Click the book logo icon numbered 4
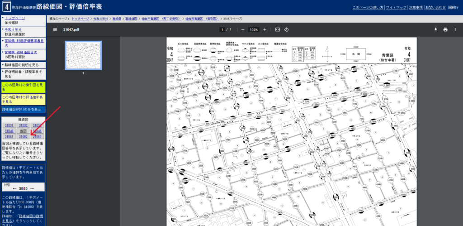Viewport: 463px width, 226px height. point(6,7)
